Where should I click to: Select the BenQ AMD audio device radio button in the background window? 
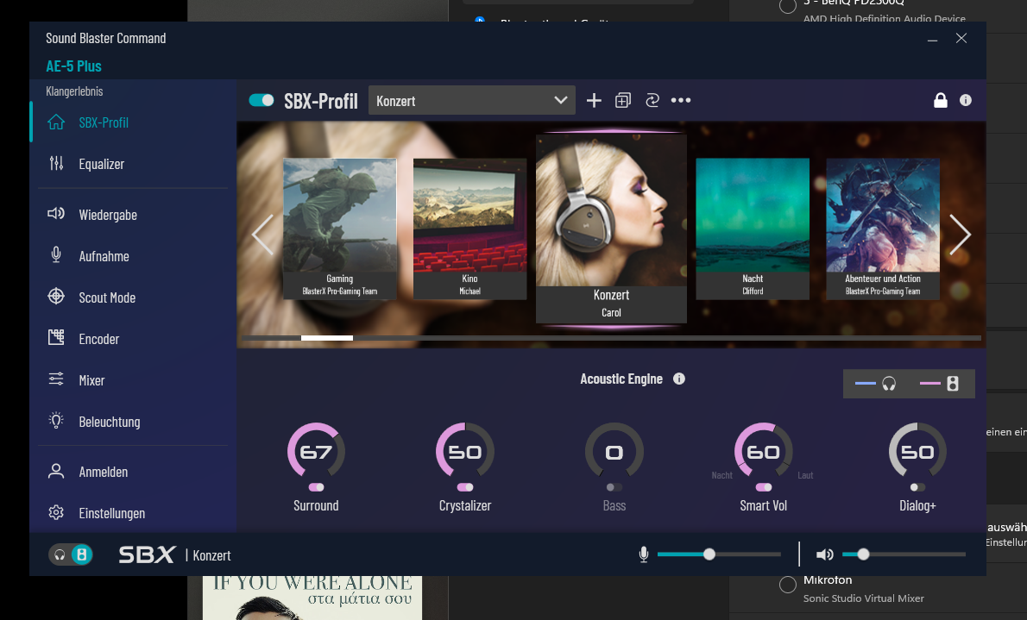pyautogui.click(x=788, y=6)
